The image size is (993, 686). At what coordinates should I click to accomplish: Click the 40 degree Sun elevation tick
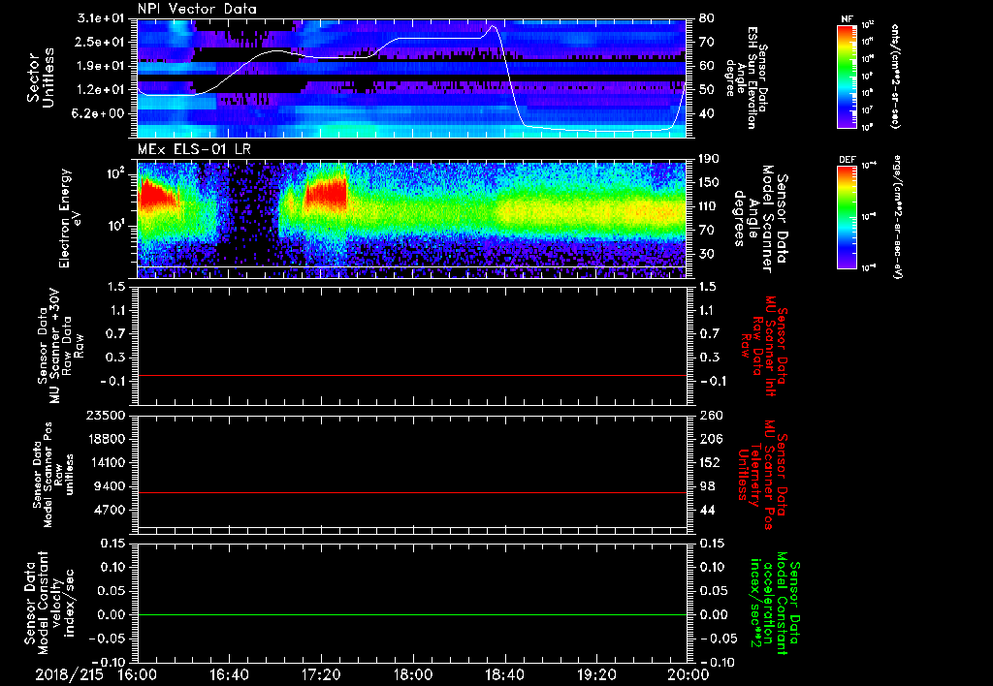pyautogui.click(x=706, y=113)
